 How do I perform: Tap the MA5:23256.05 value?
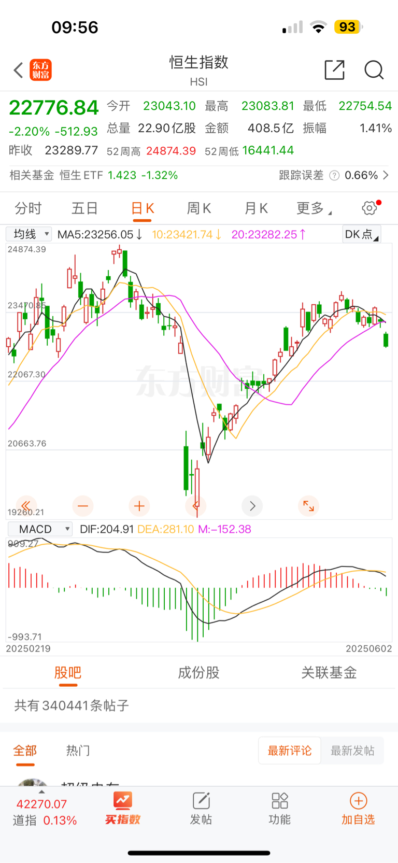tap(99, 235)
